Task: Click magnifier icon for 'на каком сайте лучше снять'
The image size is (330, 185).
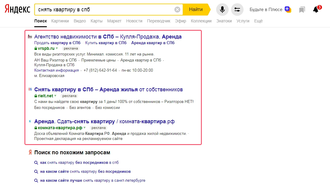Action: (36, 181)
